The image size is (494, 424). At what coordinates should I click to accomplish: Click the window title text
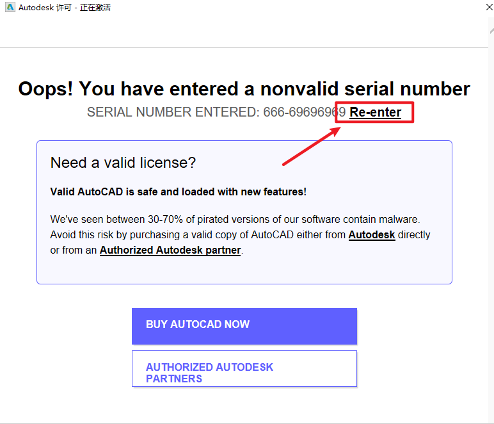click(65, 8)
